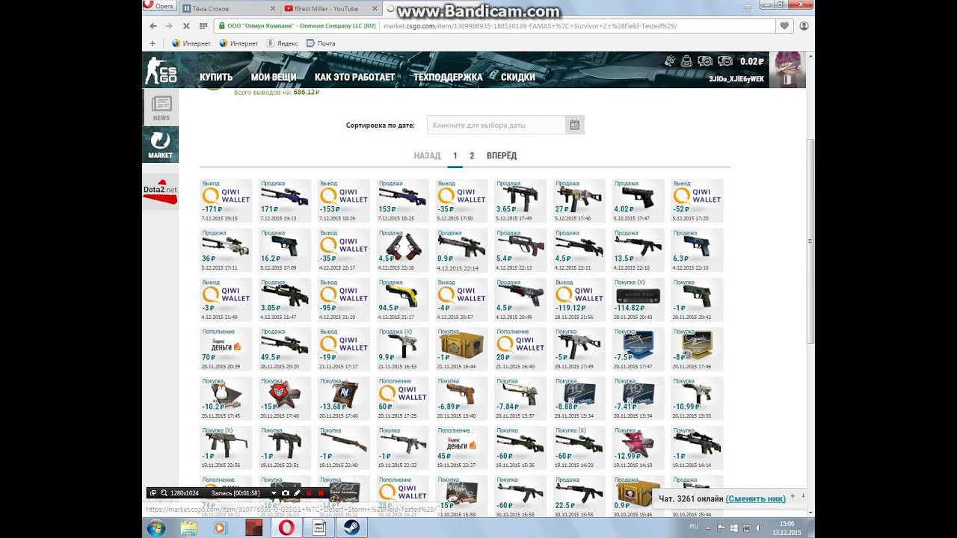Open the КУПИТЬ menu item
The image size is (957, 538).
click(x=216, y=77)
